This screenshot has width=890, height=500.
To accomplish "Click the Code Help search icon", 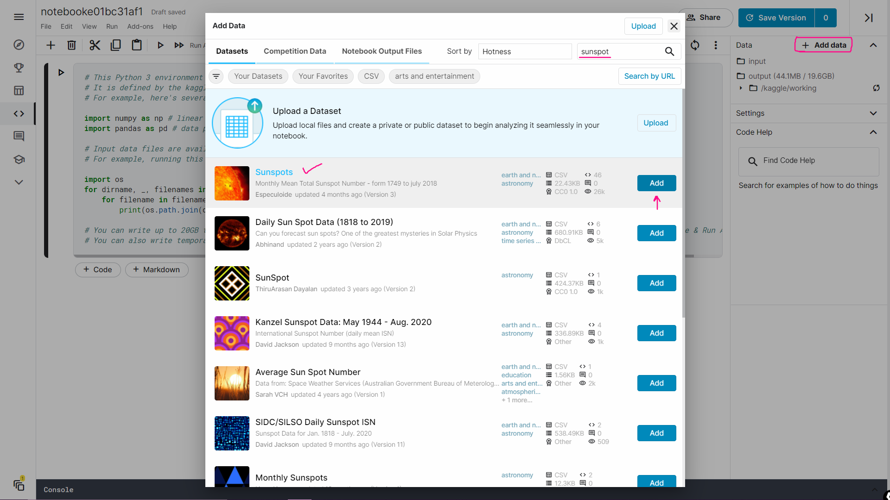I will (x=753, y=161).
